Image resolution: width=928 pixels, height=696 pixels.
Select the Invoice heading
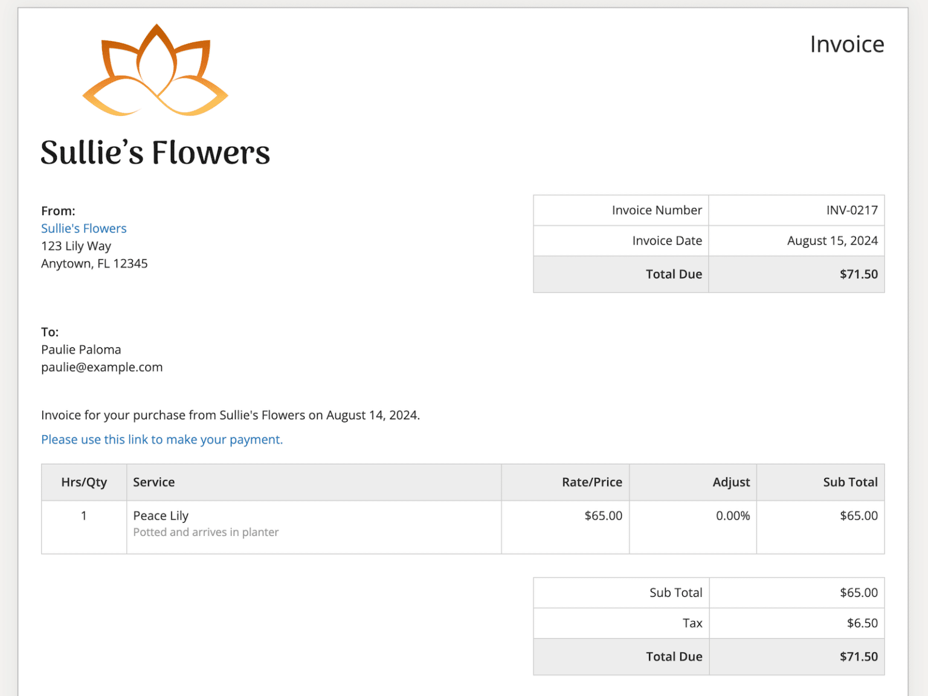click(847, 43)
